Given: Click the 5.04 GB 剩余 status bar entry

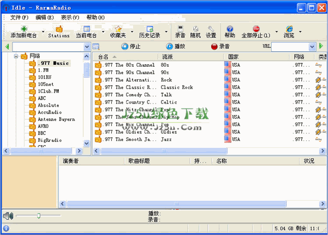Looking at the screenshot, I should click(x=290, y=229).
